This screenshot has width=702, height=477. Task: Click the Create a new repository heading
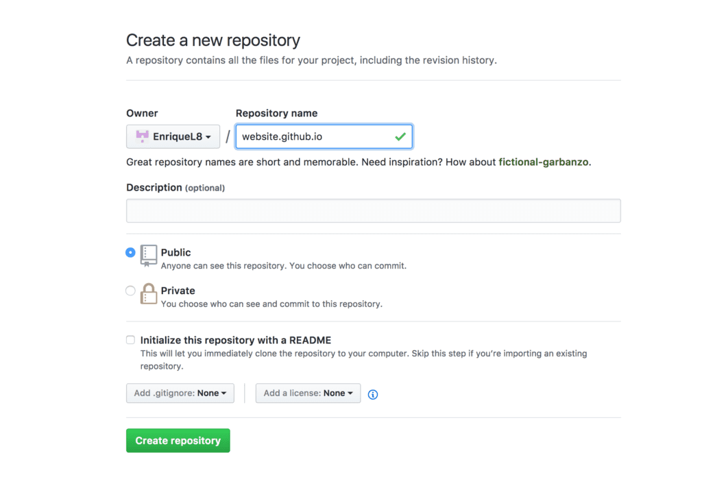pyautogui.click(x=213, y=40)
